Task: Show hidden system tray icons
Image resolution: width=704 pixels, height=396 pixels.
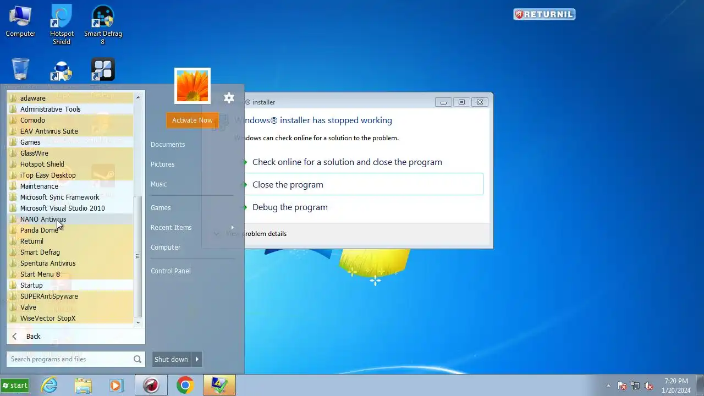Action: (x=608, y=386)
